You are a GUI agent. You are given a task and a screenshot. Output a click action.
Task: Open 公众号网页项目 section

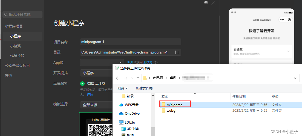click(17, 66)
